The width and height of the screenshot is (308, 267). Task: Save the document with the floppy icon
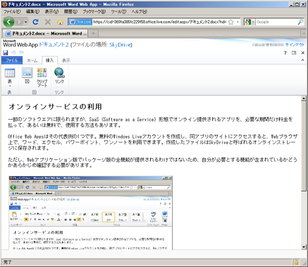6,53
